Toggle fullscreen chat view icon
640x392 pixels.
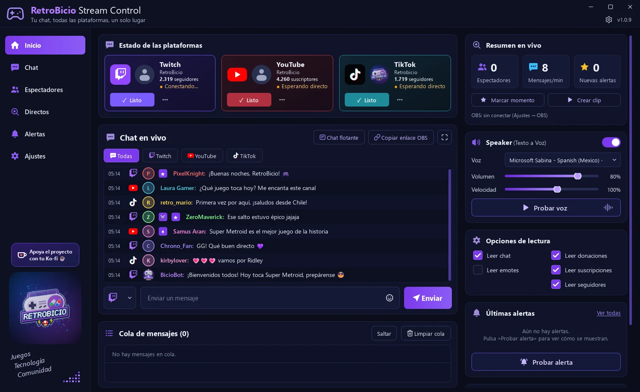coord(445,137)
